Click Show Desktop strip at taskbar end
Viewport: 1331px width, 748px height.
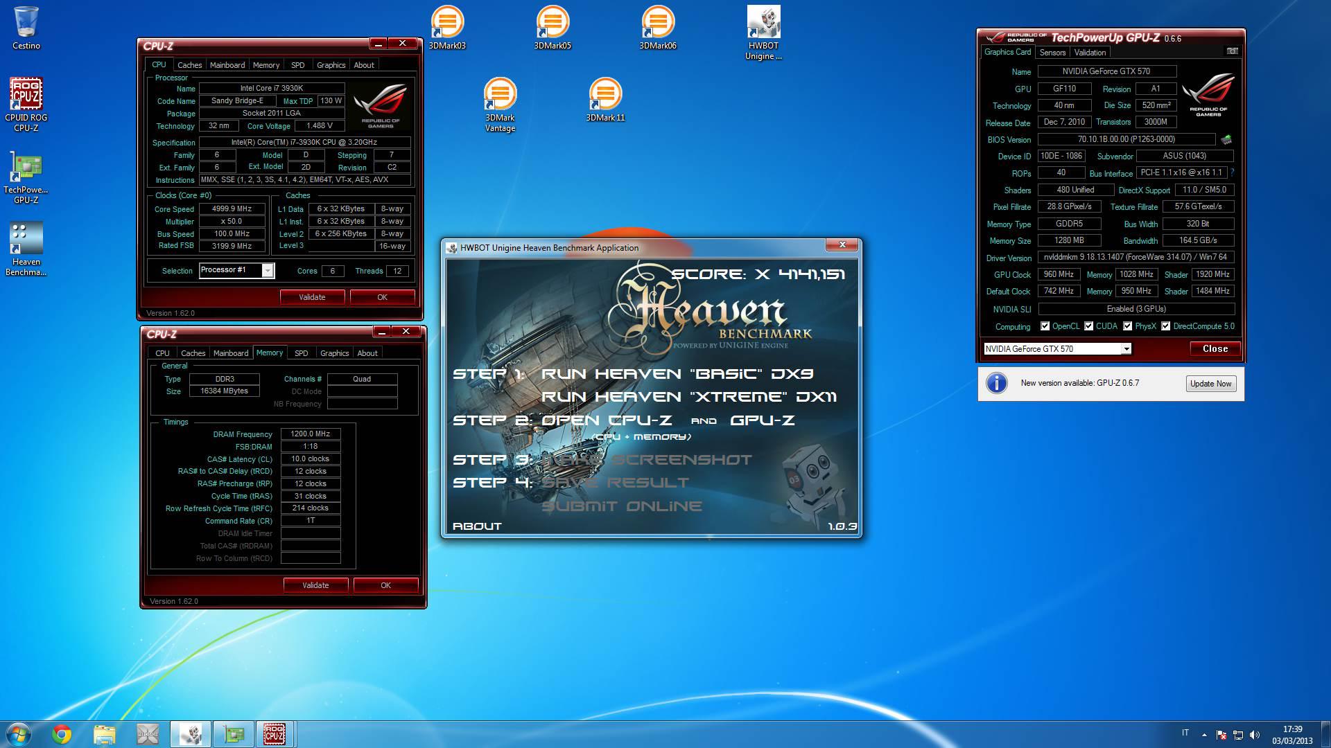[x=1325, y=734]
